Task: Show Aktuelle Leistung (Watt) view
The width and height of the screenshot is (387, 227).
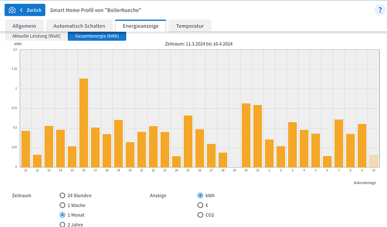Action: click(x=36, y=36)
